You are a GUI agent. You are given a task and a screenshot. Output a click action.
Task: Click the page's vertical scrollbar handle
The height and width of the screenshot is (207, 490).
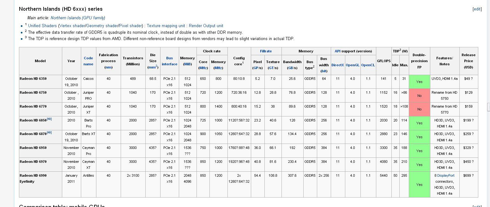tap(488, 107)
